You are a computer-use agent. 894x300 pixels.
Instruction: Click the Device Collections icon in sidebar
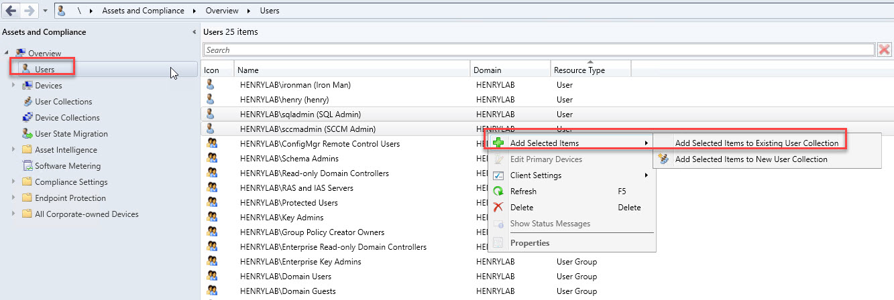point(27,118)
